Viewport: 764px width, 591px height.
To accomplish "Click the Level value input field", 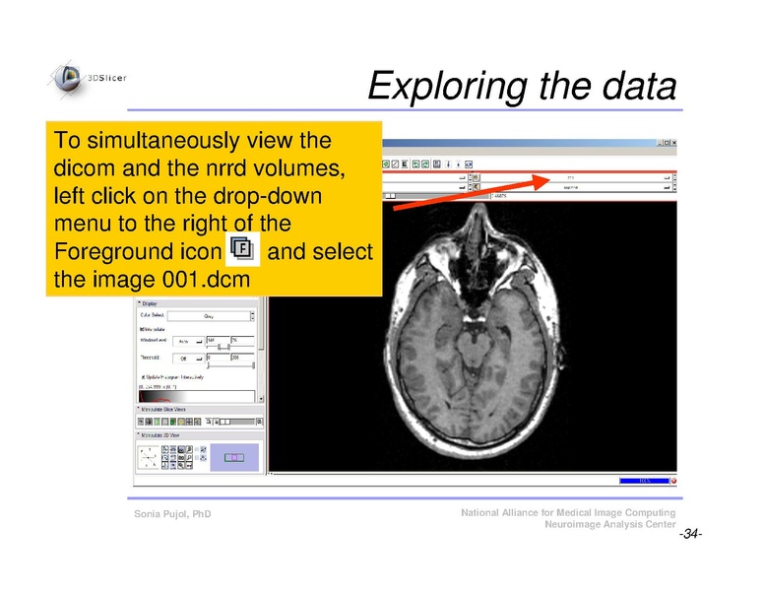I will click(242, 340).
